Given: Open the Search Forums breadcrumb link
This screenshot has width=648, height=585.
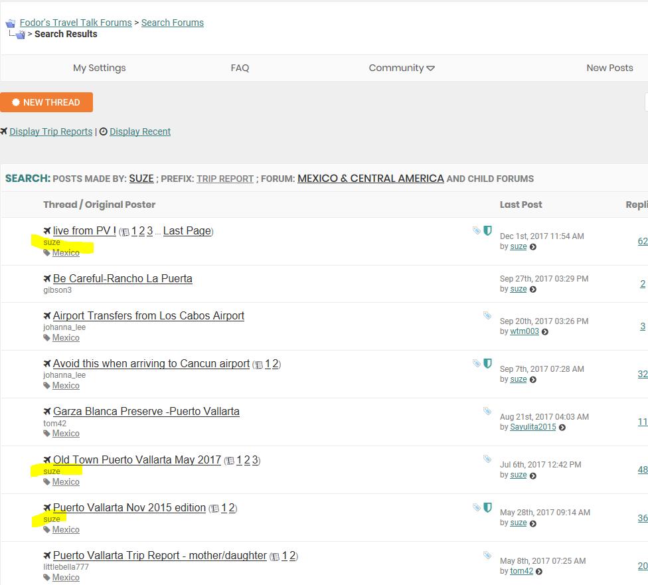Looking at the screenshot, I should [172, 23].
